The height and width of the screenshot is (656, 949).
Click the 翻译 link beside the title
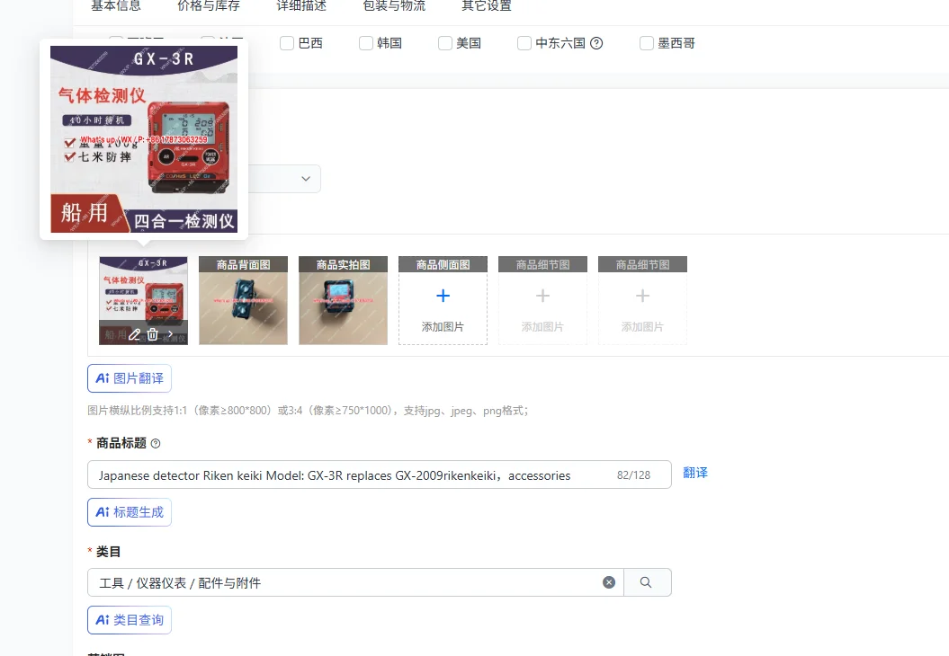pyautogui.click(x=694, y=473)
